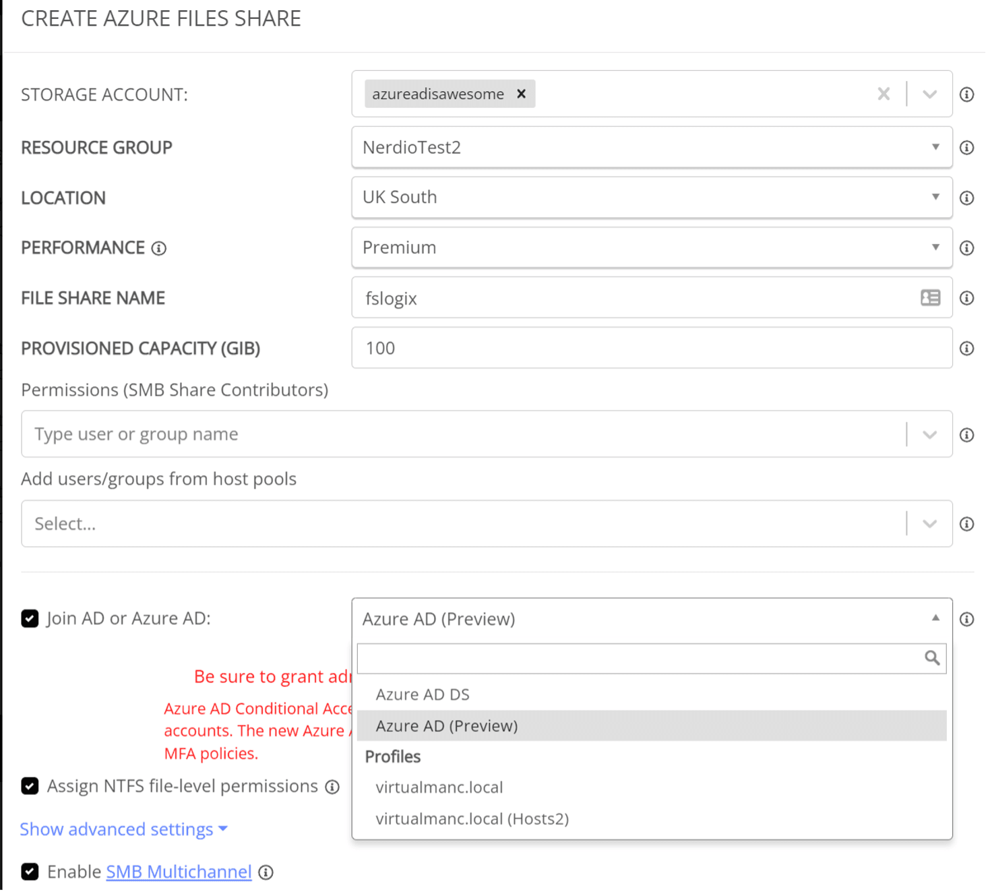Expand SMB Share Contributors dropdown chevron
Image resolution: width=986 pixels, height=892 pixels.
[929, 435]
